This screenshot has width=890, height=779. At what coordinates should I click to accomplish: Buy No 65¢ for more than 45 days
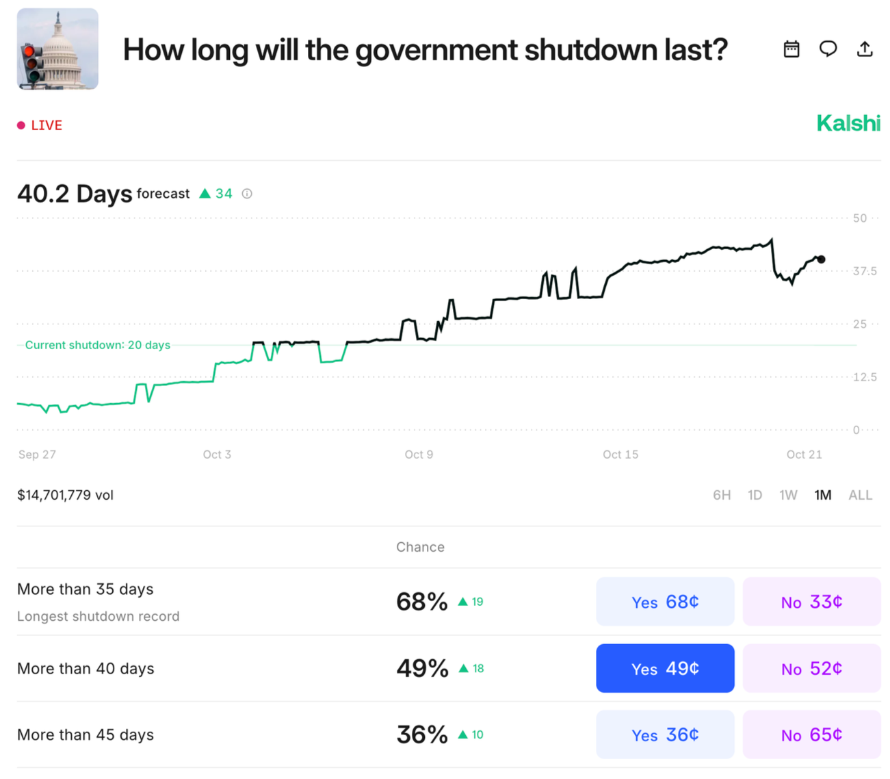click(x=812, y=735)
